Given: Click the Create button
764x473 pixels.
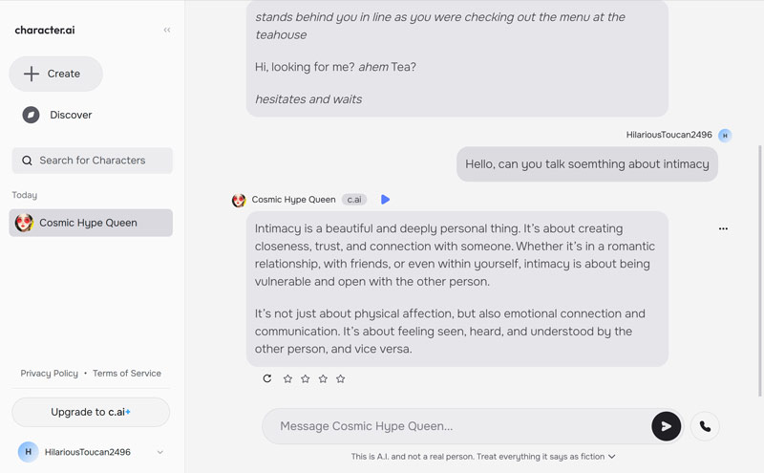Looking at the screenshot, I should (55, 74).
